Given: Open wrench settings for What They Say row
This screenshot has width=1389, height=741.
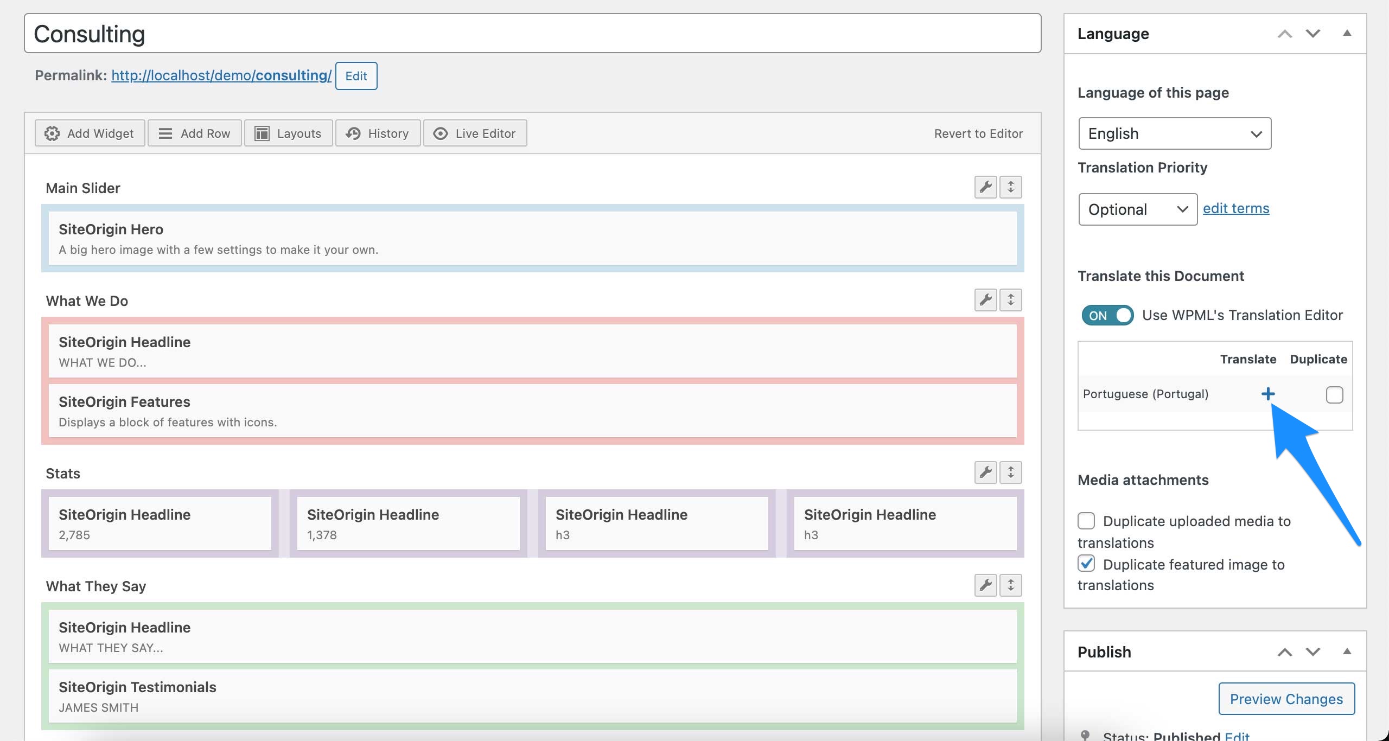Looking at the screenshot, I should tap(985, 585).
